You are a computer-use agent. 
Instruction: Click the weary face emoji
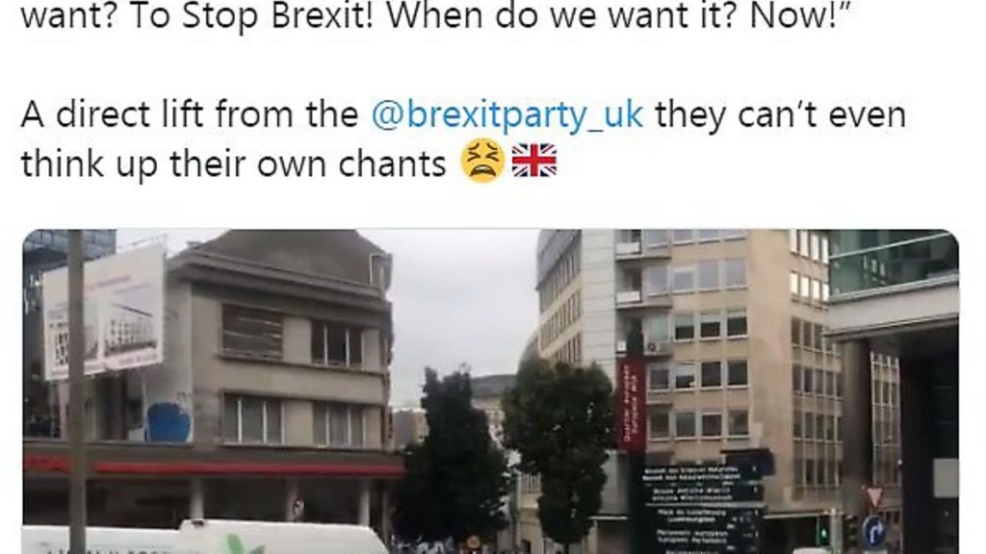pos(482,161)
